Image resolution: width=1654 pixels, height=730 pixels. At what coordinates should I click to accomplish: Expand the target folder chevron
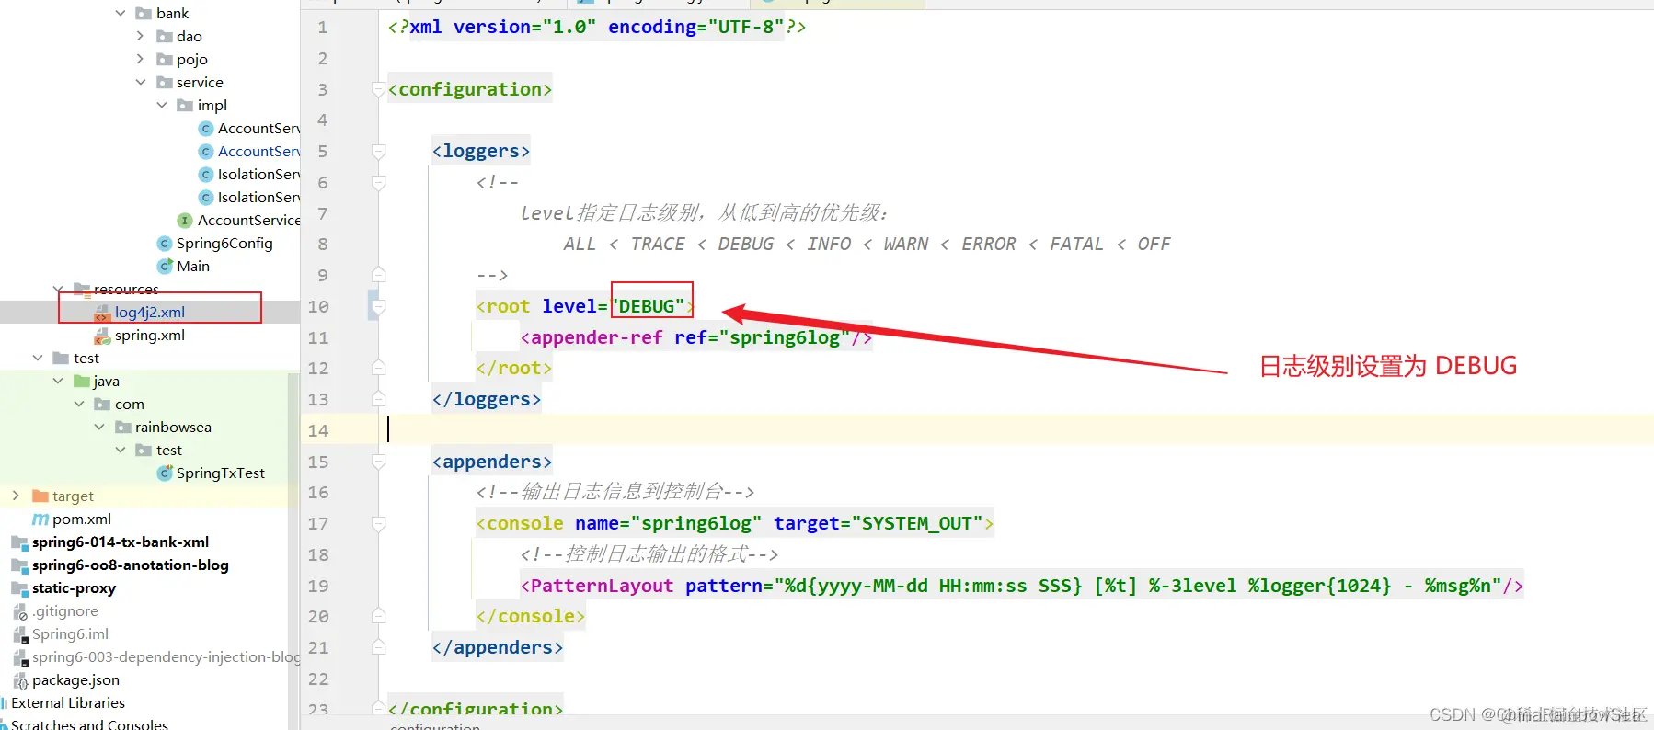[x=16, y=496]
